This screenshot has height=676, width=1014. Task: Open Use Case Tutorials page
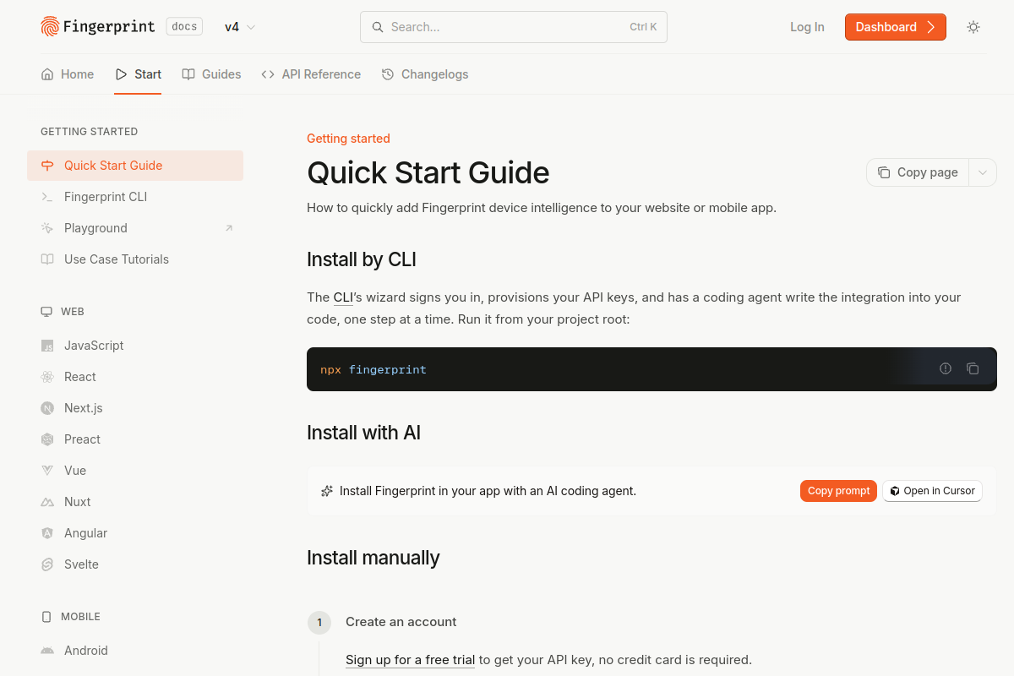(135, 259)
